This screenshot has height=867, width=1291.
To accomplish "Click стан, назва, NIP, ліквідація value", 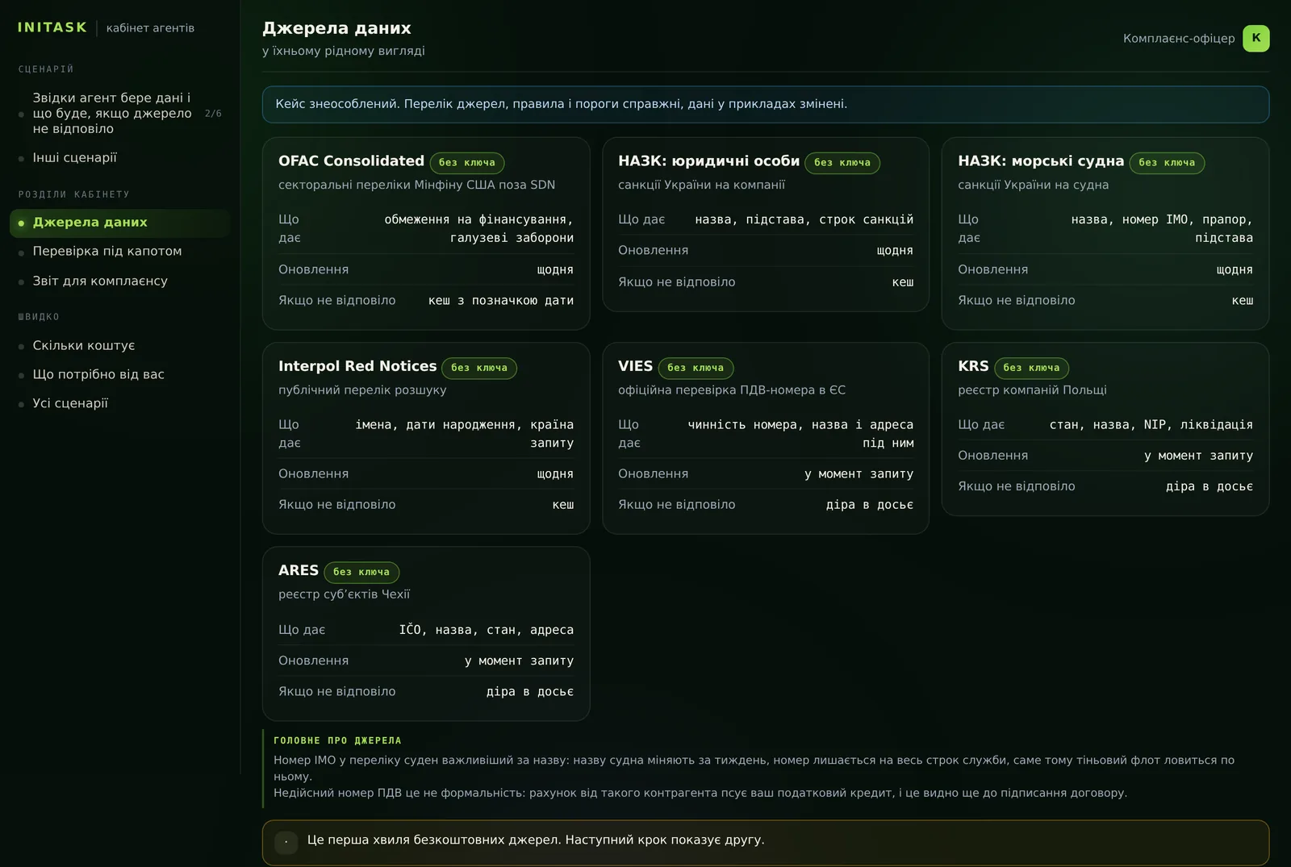I will pos(1151,425).
